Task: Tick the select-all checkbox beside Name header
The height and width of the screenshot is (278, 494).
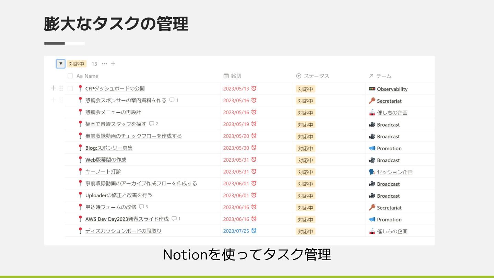Action: 70,76
